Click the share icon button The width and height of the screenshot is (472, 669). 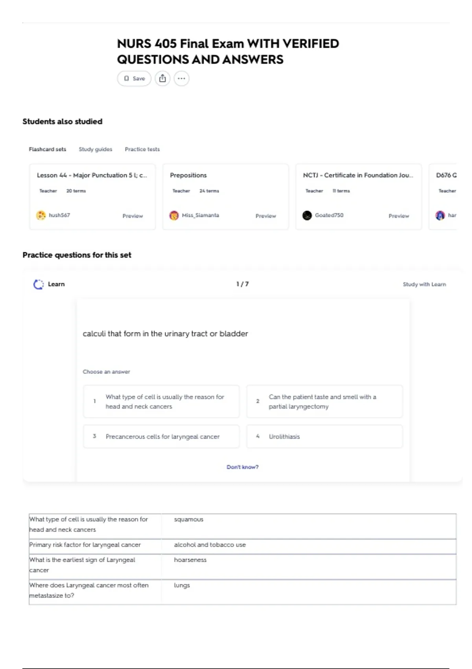[162, 78]
